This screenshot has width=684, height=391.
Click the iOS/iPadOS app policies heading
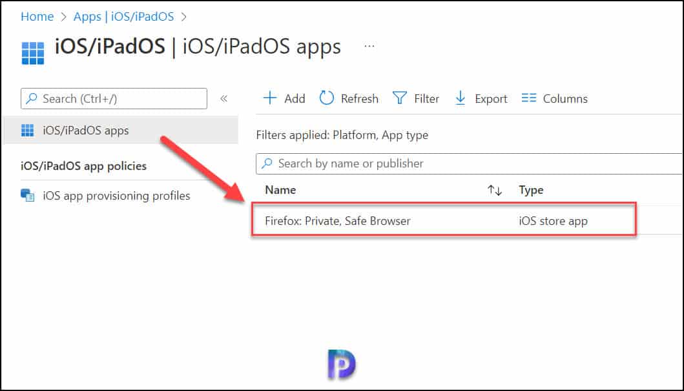coord(83,166)
